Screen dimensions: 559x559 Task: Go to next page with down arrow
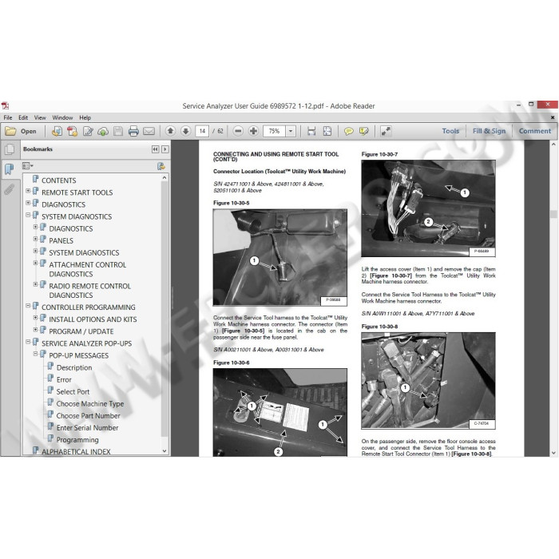point(186,131)
